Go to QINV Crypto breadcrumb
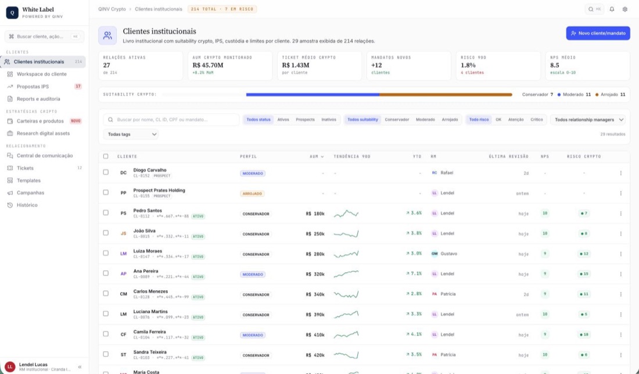The image size is (639, 374). (x=112, y=9)
